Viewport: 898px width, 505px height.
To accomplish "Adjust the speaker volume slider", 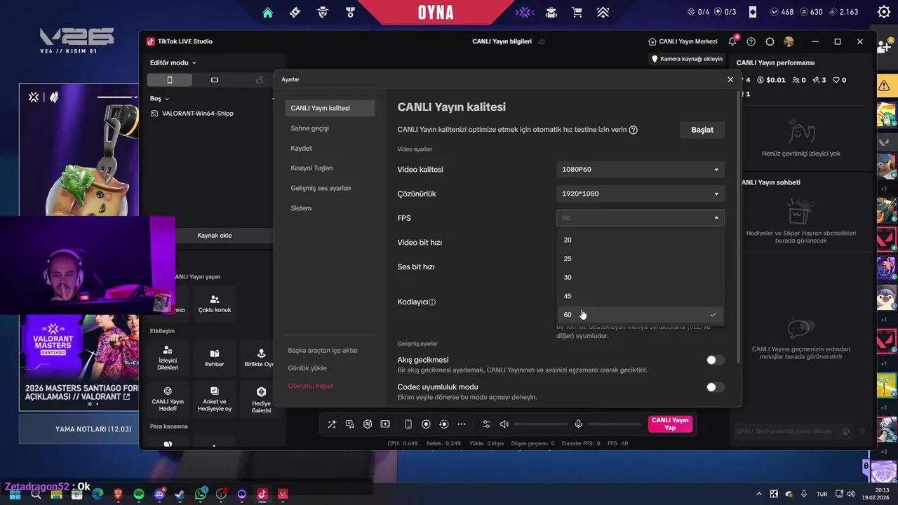I will pos(540,424).
